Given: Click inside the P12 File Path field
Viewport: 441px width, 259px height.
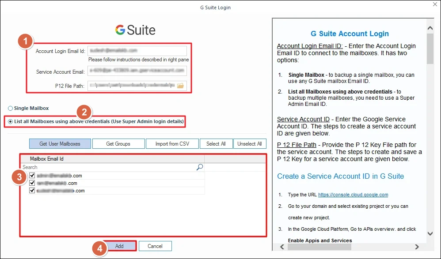Looking at the screenshot, I should click(132, 86).
